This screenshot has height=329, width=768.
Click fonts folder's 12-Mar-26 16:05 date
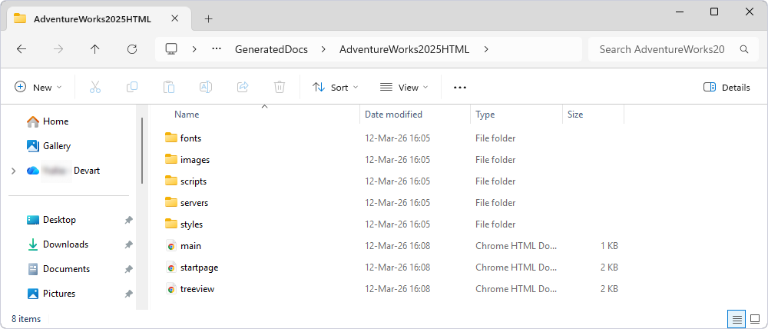pyautogui.click(x=397, y=138)
